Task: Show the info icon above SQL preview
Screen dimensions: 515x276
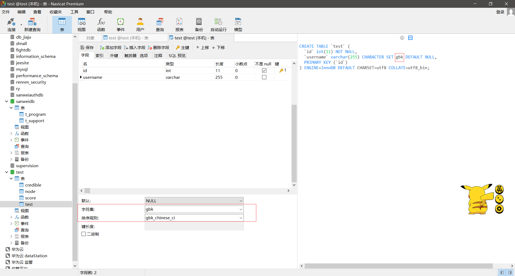Action: [x=402, y=38]
